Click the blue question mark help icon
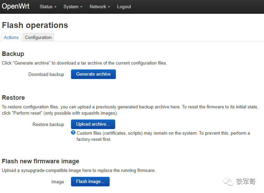Screen dimensions: 264x193 pos(73,133)
